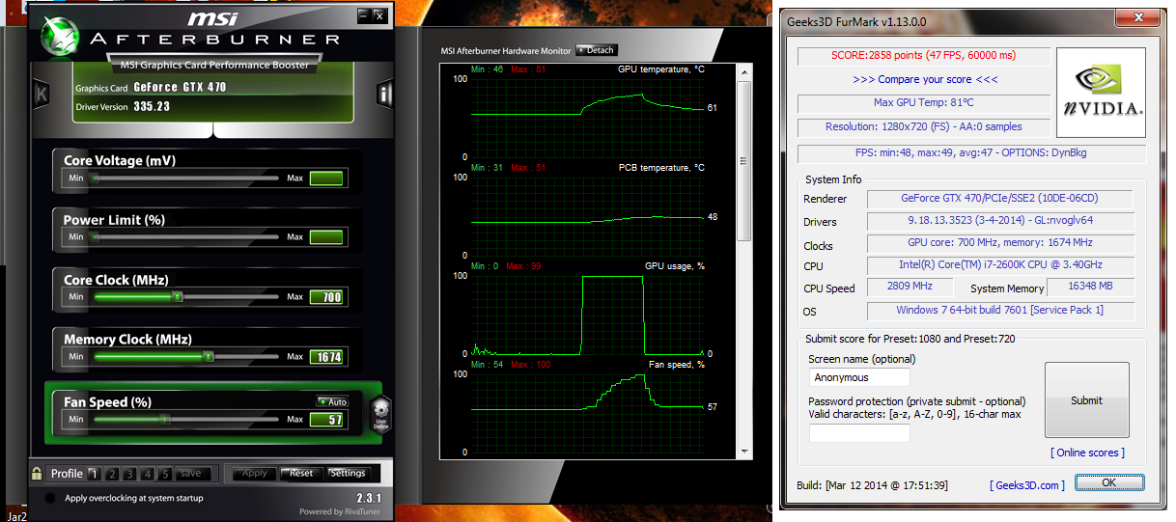The image size is (1176, 522).
Task: Click the GPU usage graph
Action: click(588, 316)
